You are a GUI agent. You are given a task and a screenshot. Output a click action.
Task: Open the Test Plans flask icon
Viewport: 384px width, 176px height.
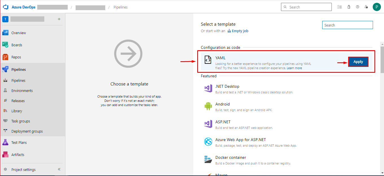(x=5, y=142)
